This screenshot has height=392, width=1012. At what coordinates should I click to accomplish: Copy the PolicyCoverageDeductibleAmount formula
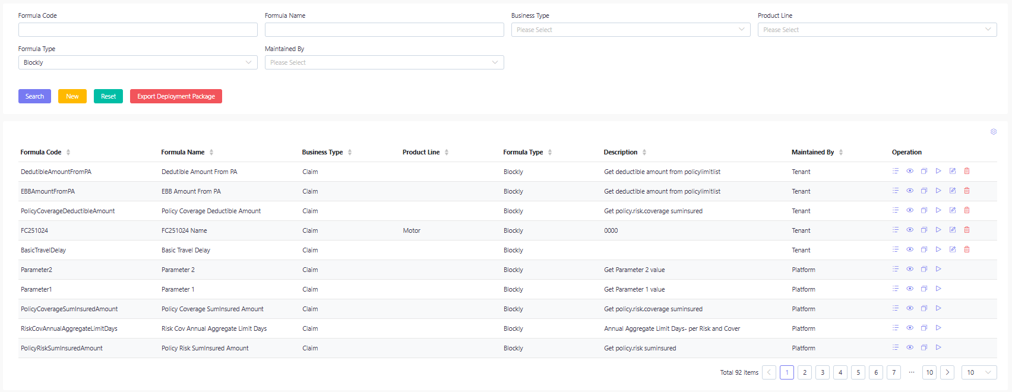[924, 210]
